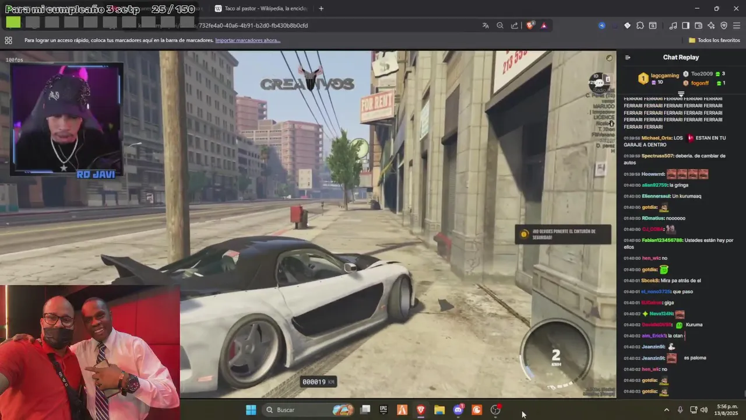Open Crunchyroll orange taskbar icon
Viewport: 746px width, 420px height.
477,410
